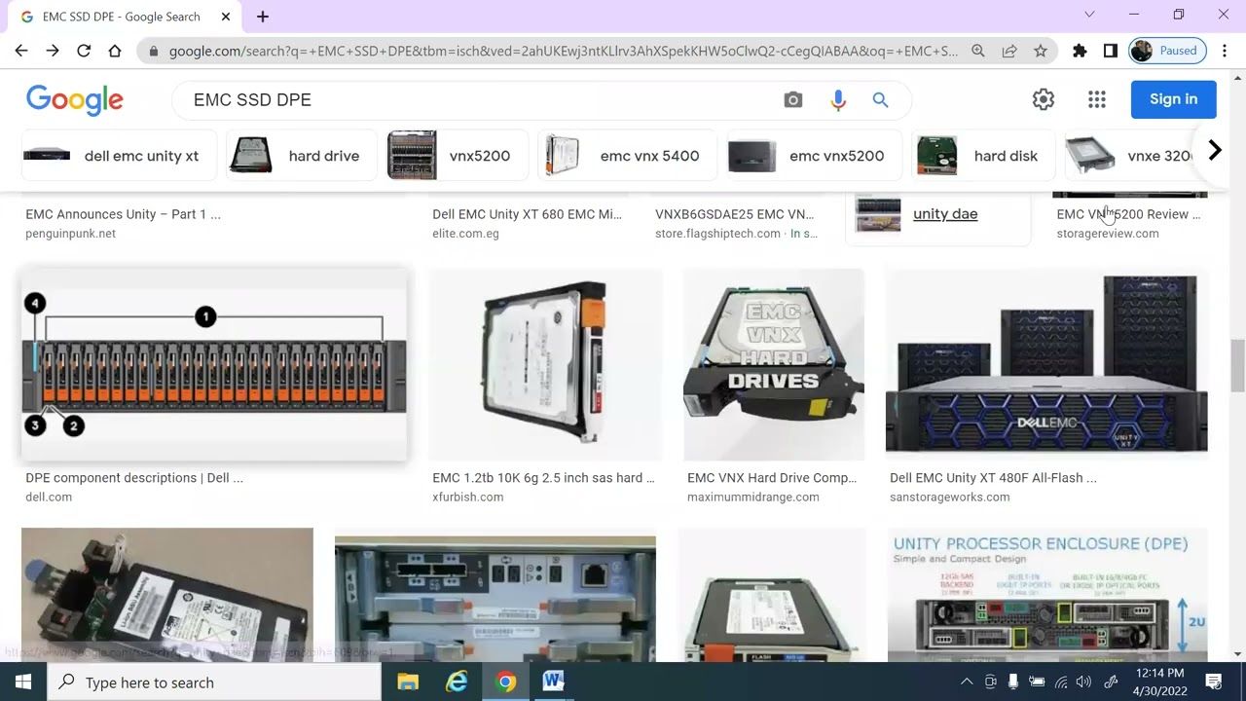The height and width of the screenshot is (701, 1246).
Task: Reload the current page
Action: pyautogui.click(x=84, y=51)
